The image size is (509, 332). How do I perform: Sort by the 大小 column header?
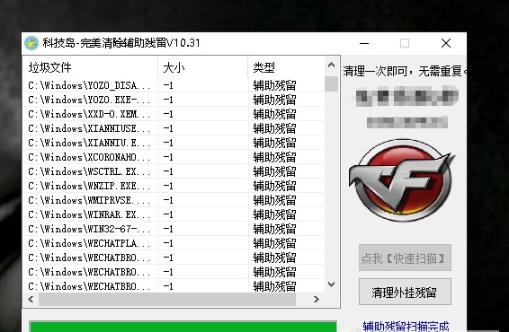click(x=203, y=67)
